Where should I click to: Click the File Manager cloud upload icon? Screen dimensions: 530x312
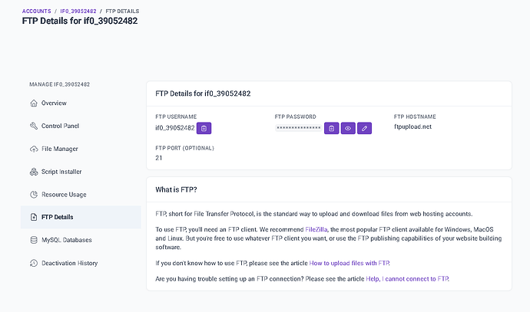34,149
